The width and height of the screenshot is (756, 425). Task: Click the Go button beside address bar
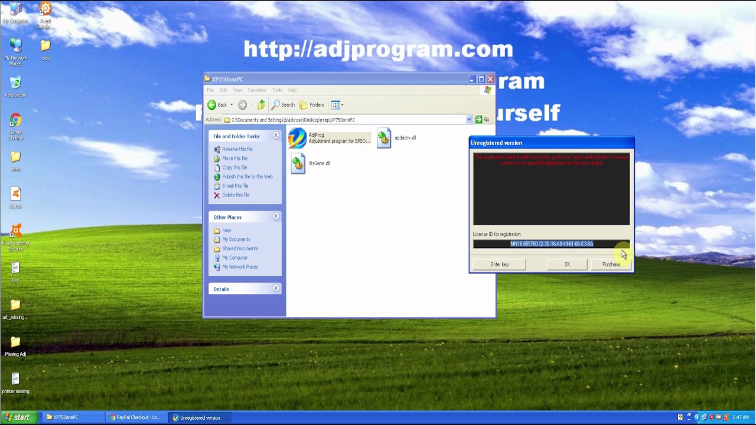coord(483,120)
